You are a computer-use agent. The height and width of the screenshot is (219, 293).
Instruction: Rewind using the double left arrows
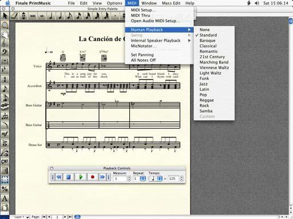click(59, 177)
